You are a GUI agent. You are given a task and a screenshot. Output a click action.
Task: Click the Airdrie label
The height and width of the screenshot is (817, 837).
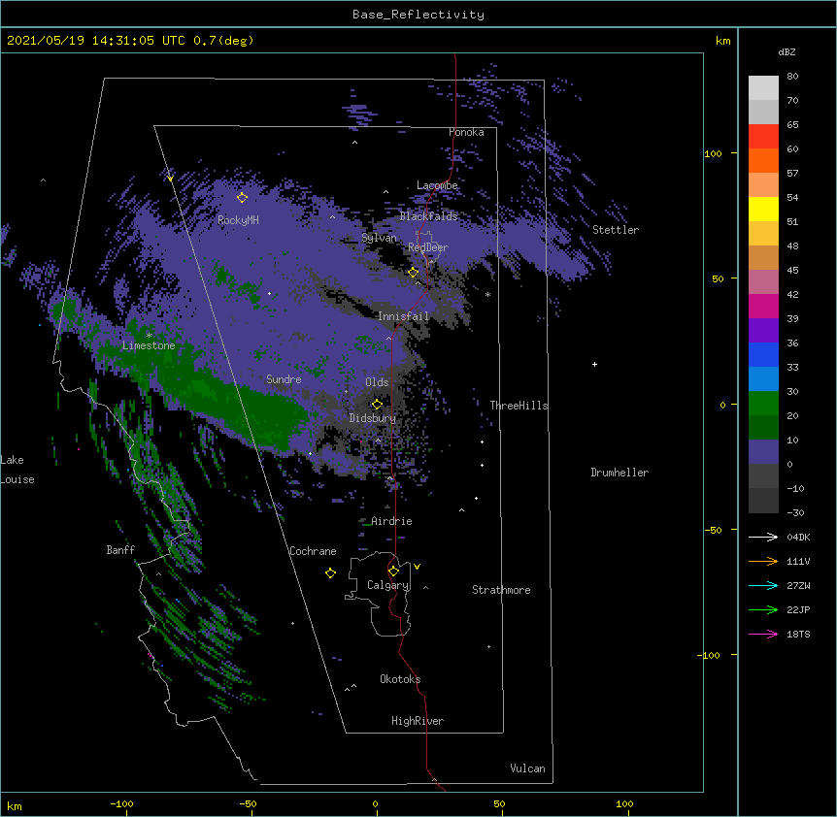tap(391, 521)
